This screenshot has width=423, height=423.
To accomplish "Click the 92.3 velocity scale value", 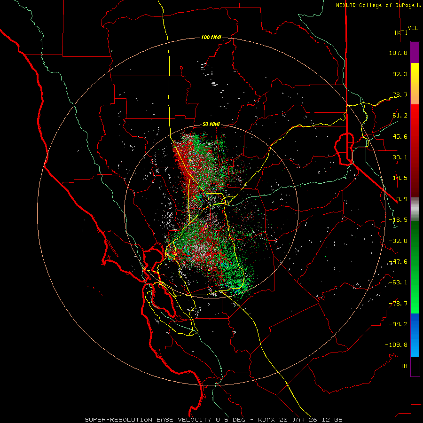I will 400,74.
